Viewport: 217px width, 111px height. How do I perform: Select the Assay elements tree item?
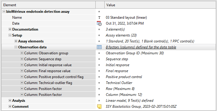click(x=31, y=41)
